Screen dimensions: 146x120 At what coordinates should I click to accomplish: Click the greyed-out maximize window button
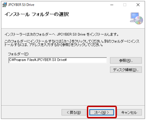[125, 5]
